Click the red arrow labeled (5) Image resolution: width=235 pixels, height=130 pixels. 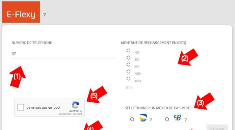[x=97, y=95]
